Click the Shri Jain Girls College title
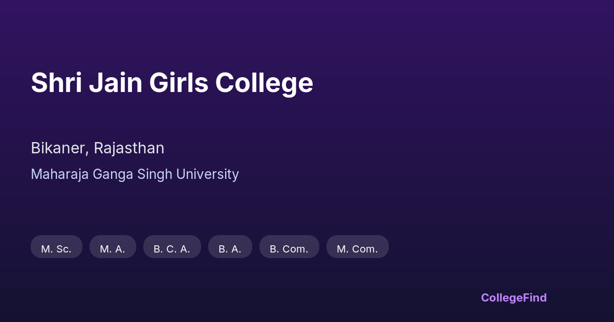This screenshot has width=614, height=322. (x=172, y=83)
